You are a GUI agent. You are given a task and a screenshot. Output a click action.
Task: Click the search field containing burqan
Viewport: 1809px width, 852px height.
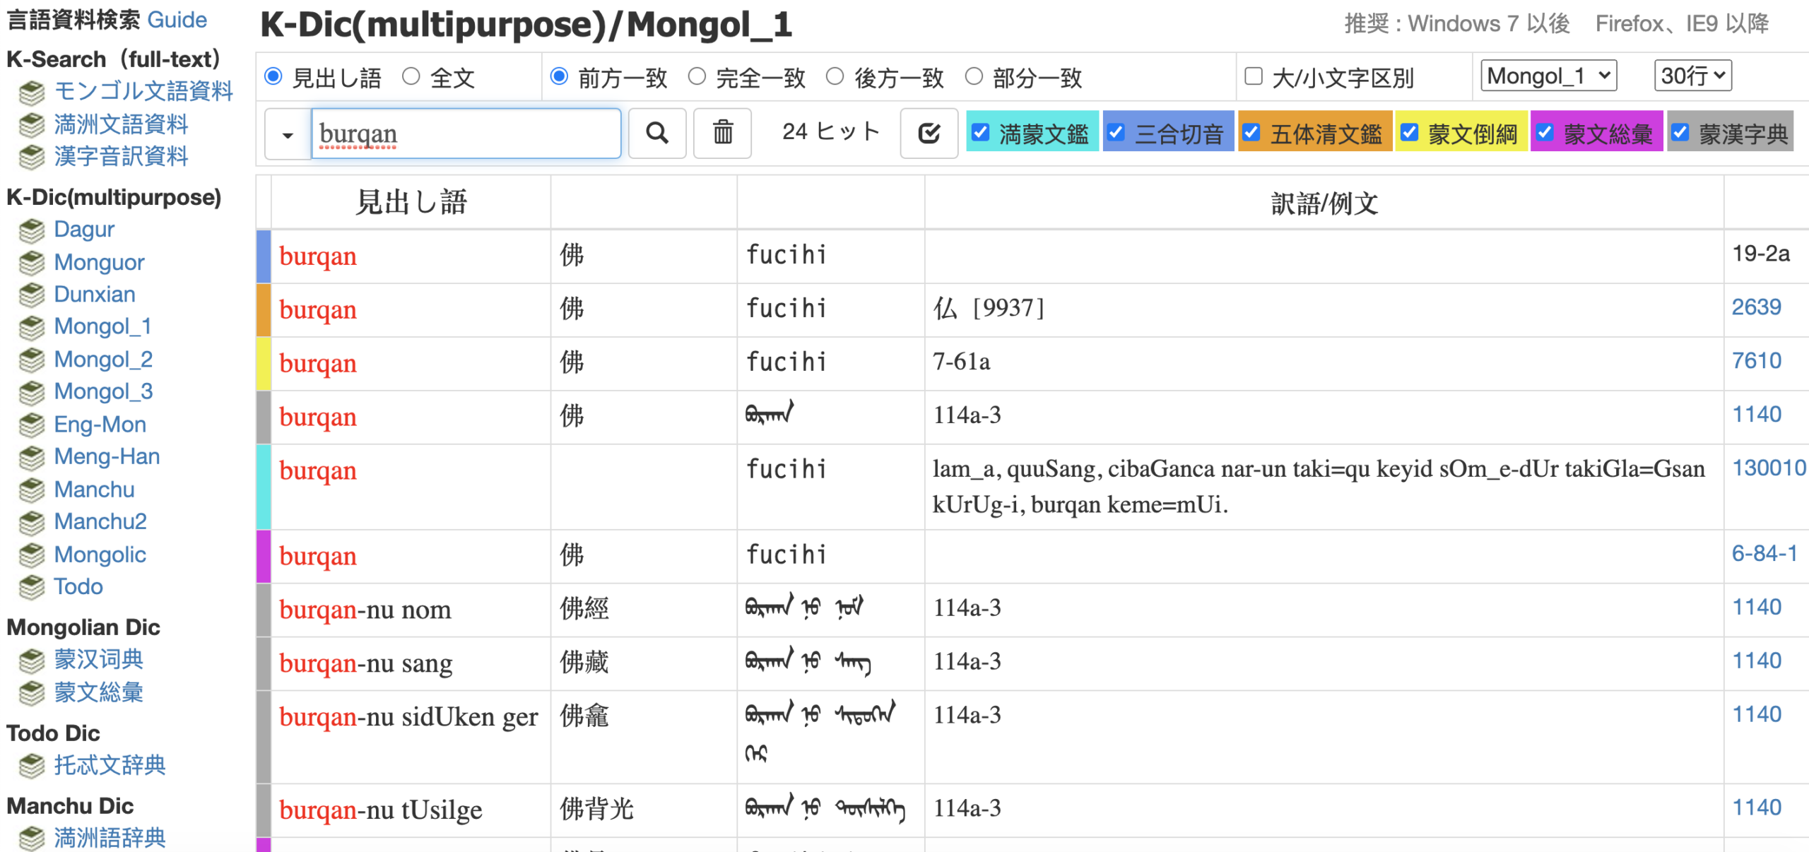coord(466,134)
